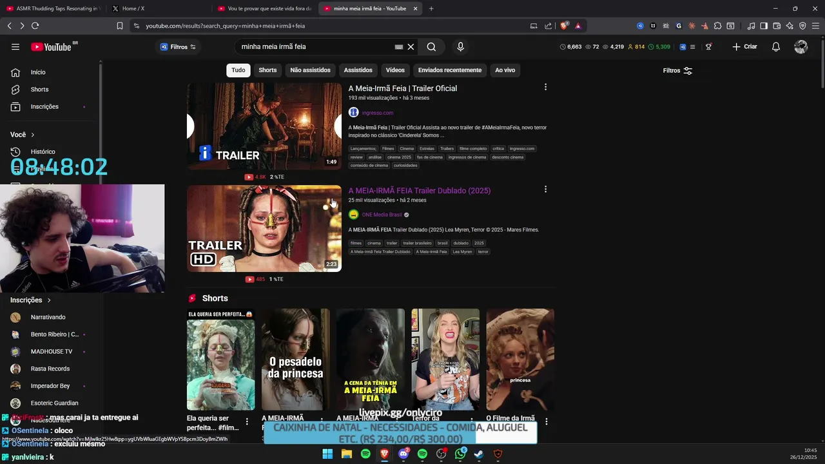Screen dimensions: 825x464
Task: Open the Windows Start menu
Action: [x=327, y=454]
